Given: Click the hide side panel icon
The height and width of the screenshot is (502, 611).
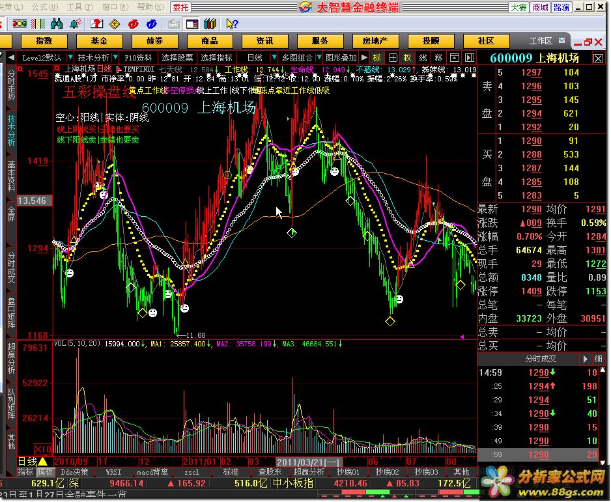Looking at the screenshot, I should coord(470,58).
